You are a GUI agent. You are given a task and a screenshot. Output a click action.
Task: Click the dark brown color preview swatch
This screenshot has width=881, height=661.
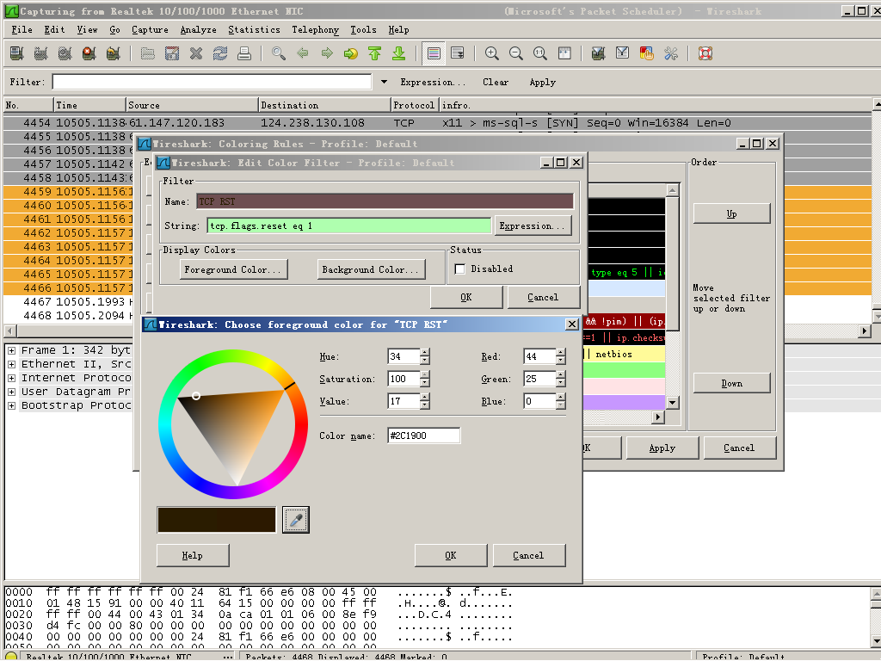coord(217,519)
